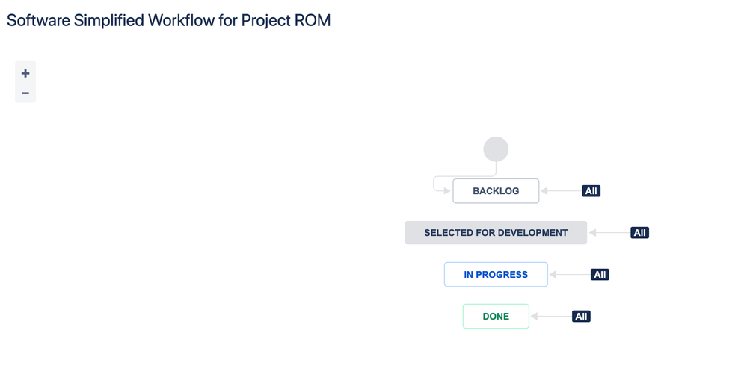Click the All badge beside SELECTED FOR DEVELOPMENT

(x=639, y=233)
